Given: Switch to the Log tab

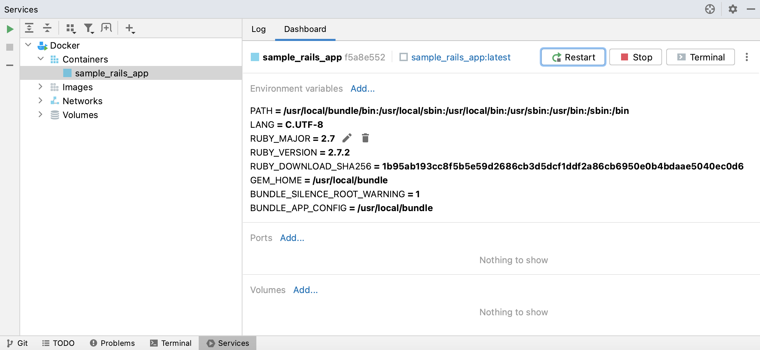Looking at the screenshot, I should coord(258,29).
